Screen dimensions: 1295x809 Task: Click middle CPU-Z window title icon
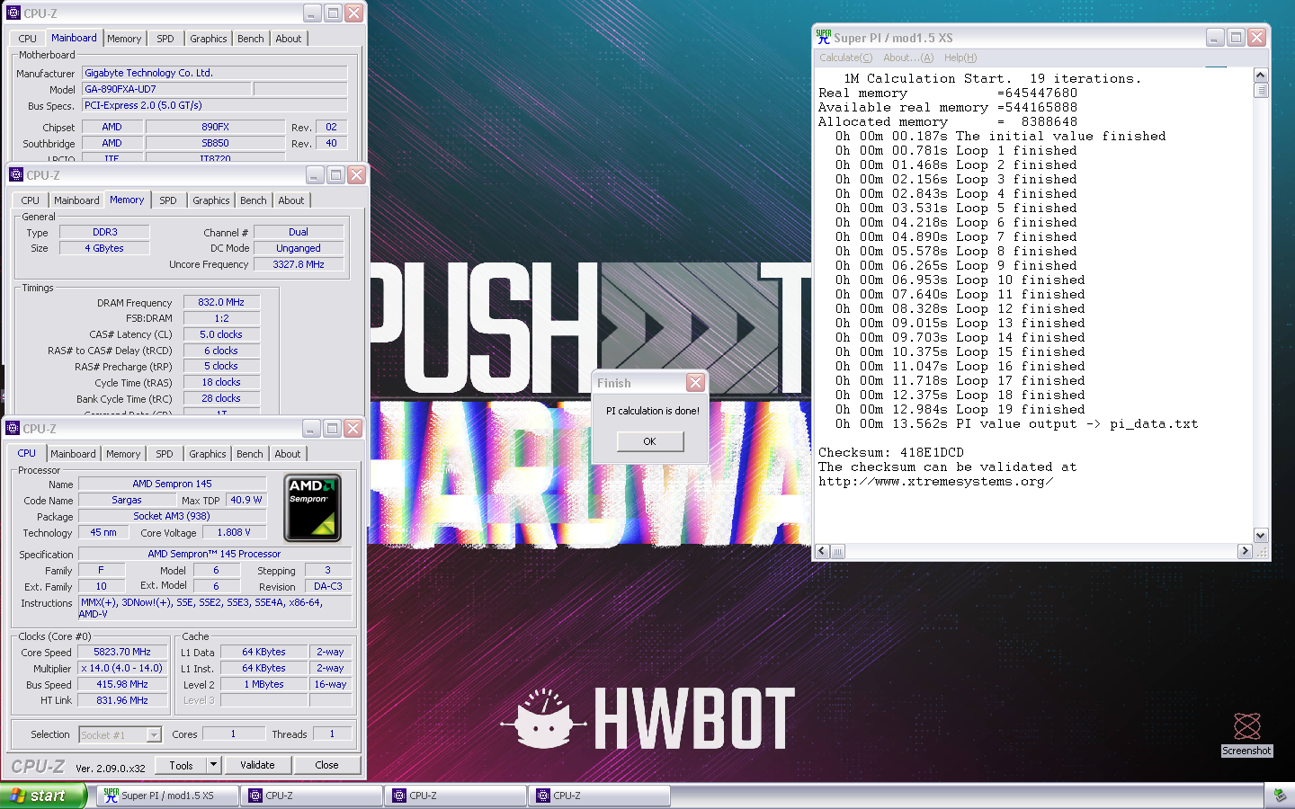[16, 174]
